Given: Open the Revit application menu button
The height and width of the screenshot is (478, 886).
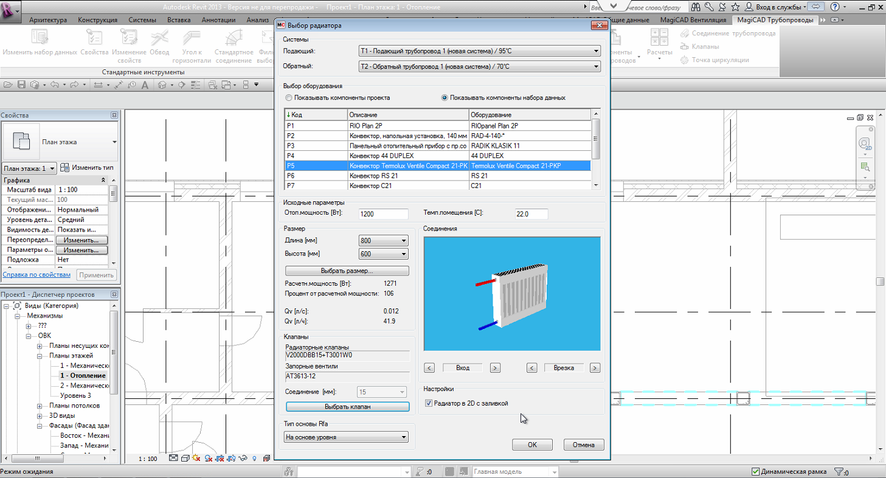Looking at the screenshot, I should point(10,11).
